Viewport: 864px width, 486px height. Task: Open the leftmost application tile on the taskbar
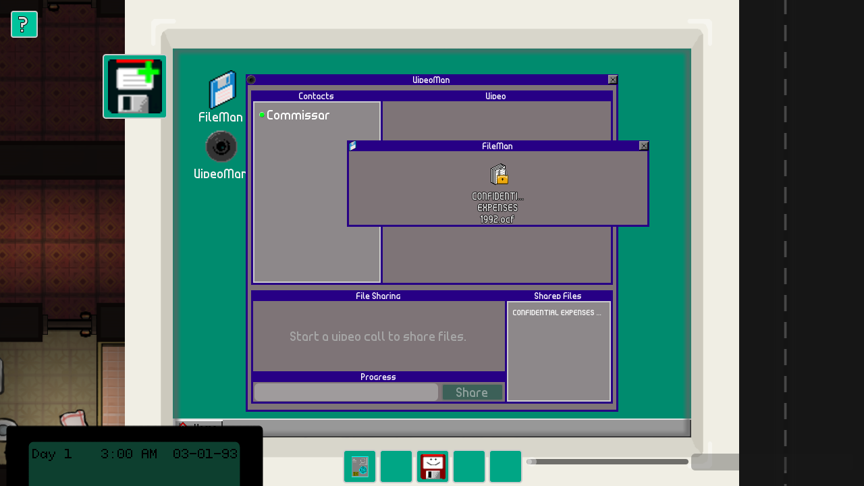(x=360, y=466)
